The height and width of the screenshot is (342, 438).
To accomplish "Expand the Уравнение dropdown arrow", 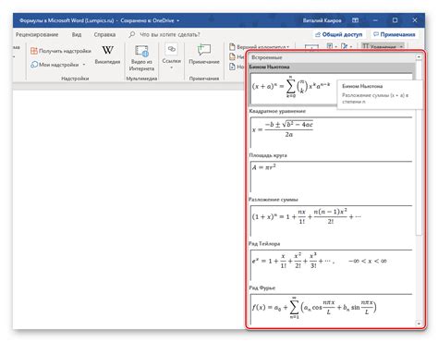I will point(401,47).
